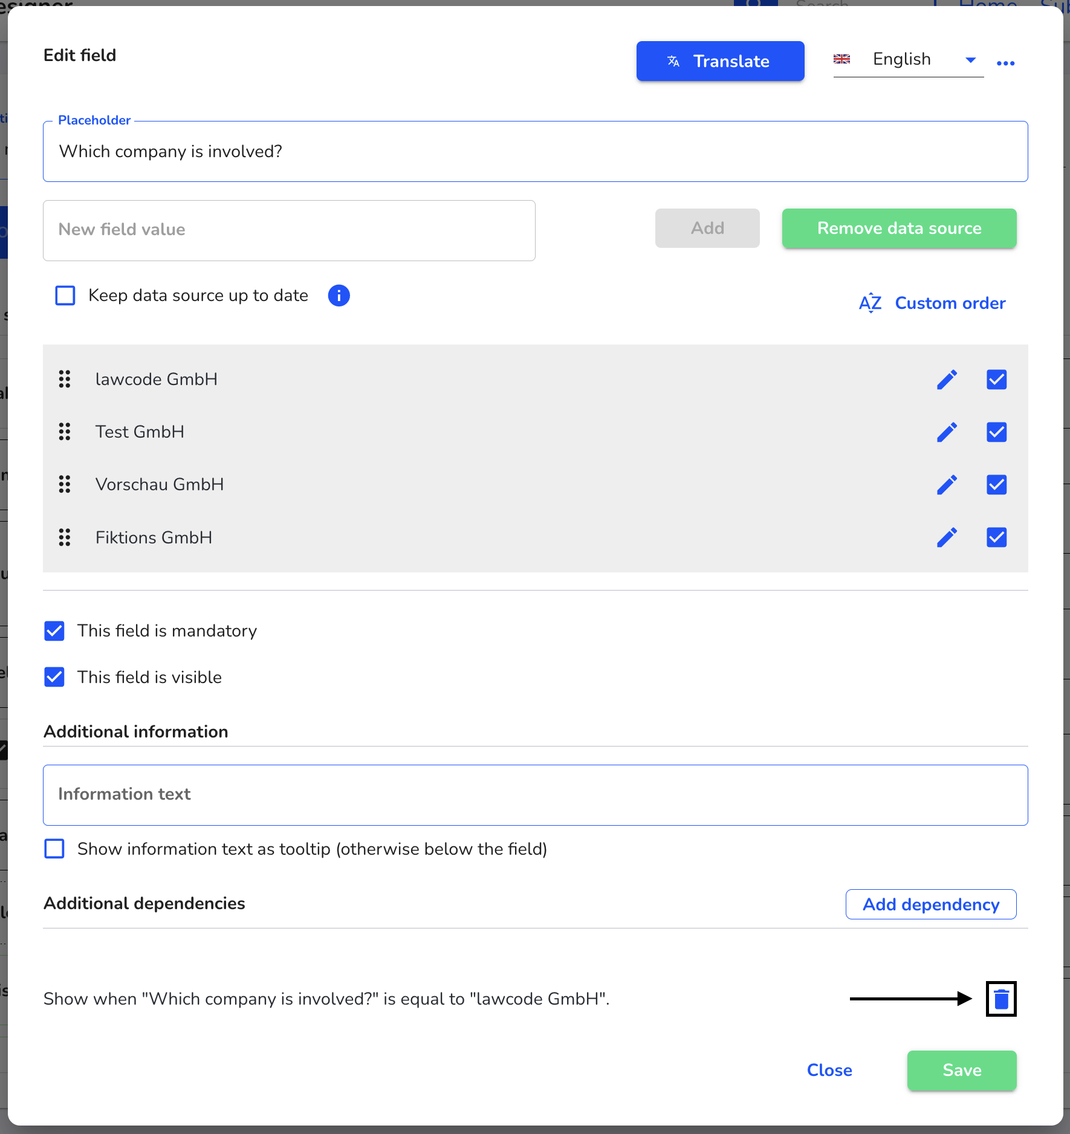Open the English language dropdown

[908, 60]
